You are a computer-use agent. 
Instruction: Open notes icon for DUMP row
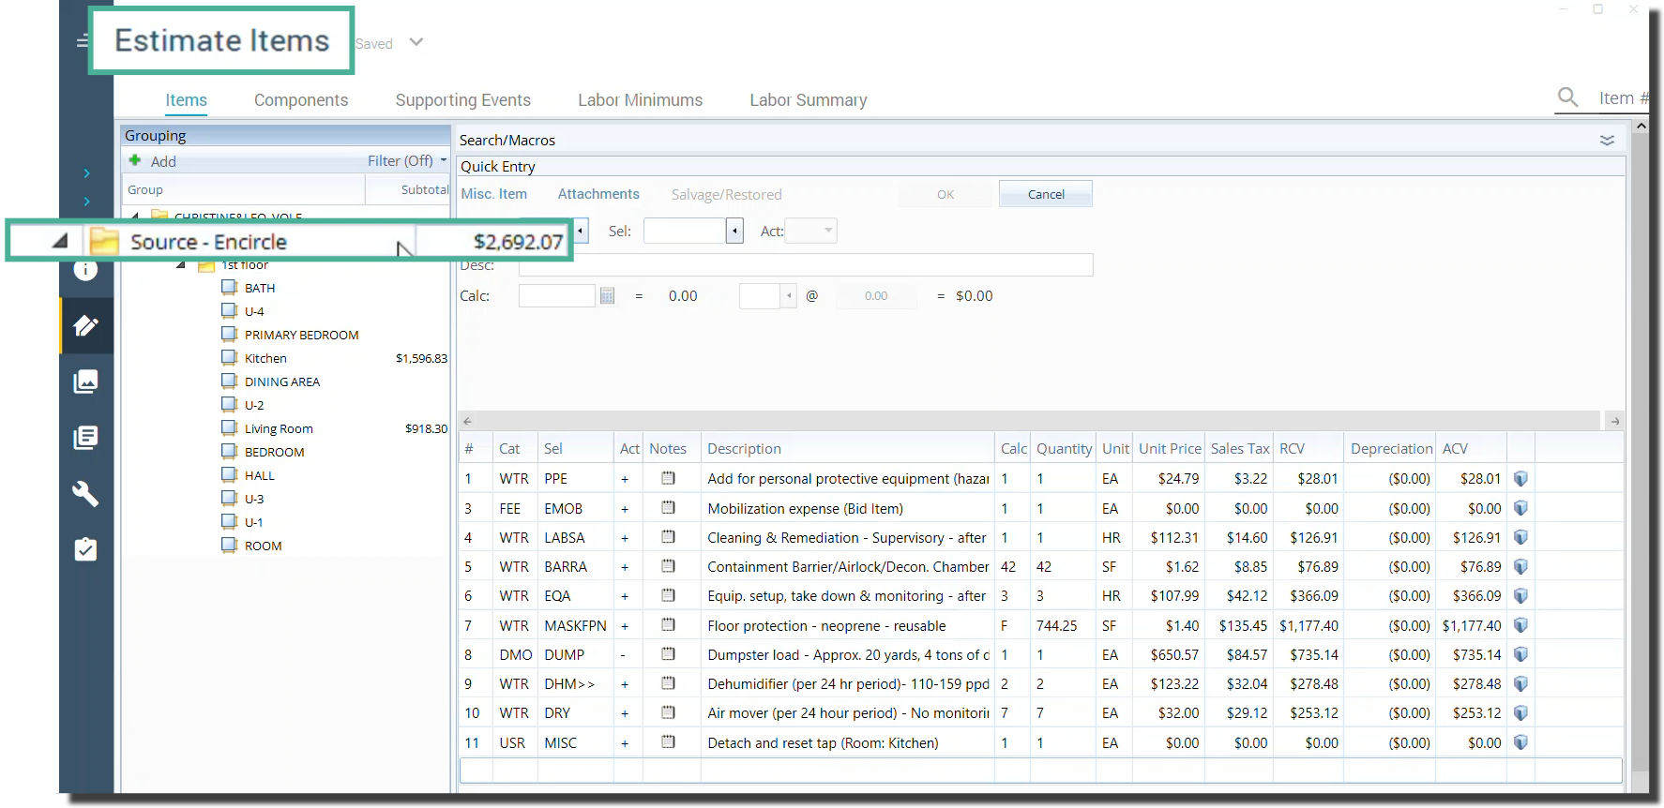(668, 653)
